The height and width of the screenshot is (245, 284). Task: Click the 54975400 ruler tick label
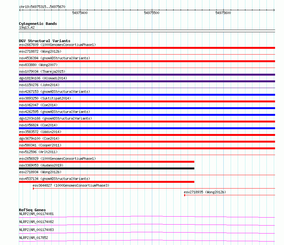(x=80, y=13)
